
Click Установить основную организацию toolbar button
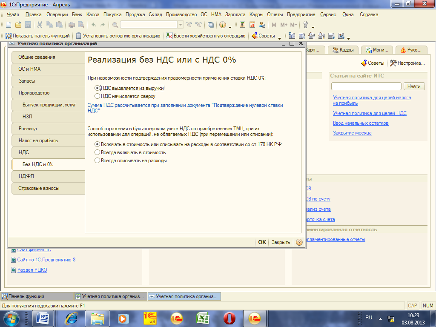coord(118,36)
